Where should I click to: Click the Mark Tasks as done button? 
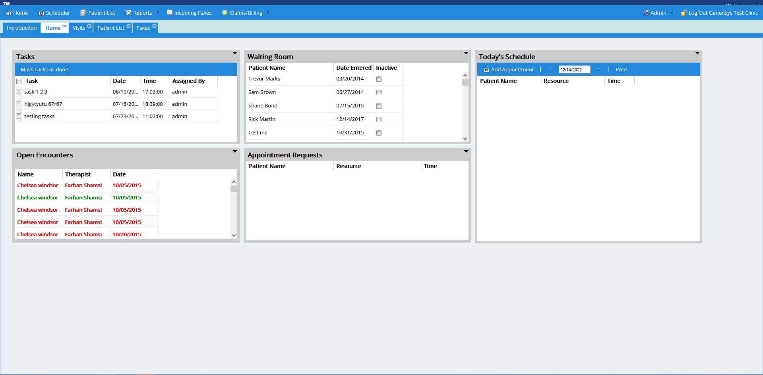click(44, 69)
